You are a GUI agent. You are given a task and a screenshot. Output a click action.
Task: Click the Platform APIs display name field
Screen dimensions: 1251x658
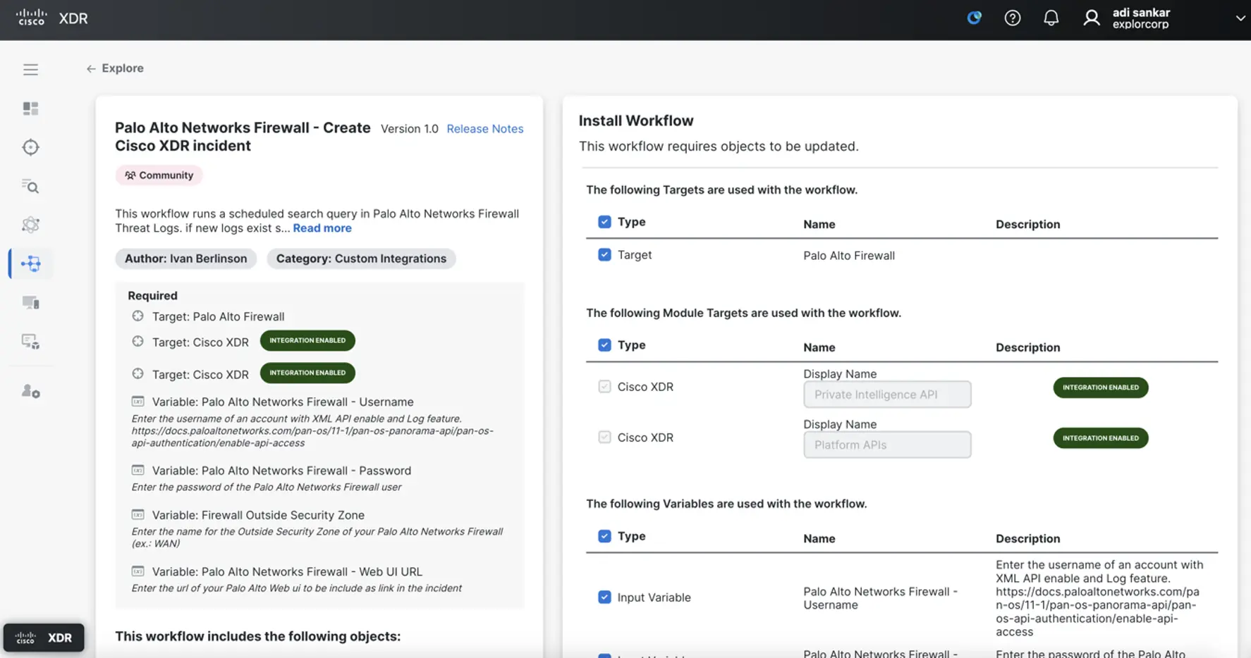point(886,445)
